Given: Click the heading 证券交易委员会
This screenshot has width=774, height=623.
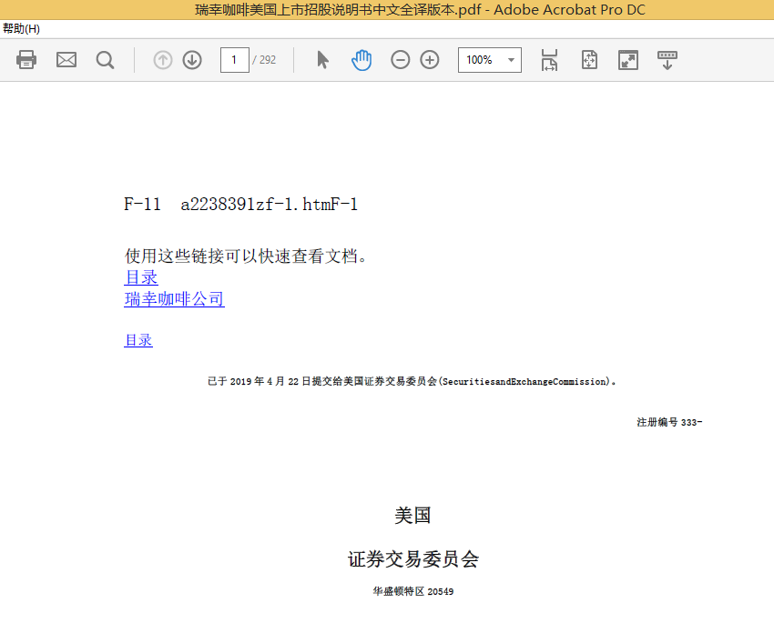Looking at the screenshot, I should (x=413, y=559).
